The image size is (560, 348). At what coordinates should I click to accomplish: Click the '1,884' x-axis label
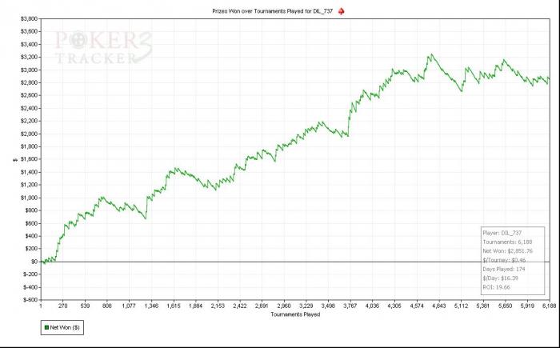pos(195,306)
